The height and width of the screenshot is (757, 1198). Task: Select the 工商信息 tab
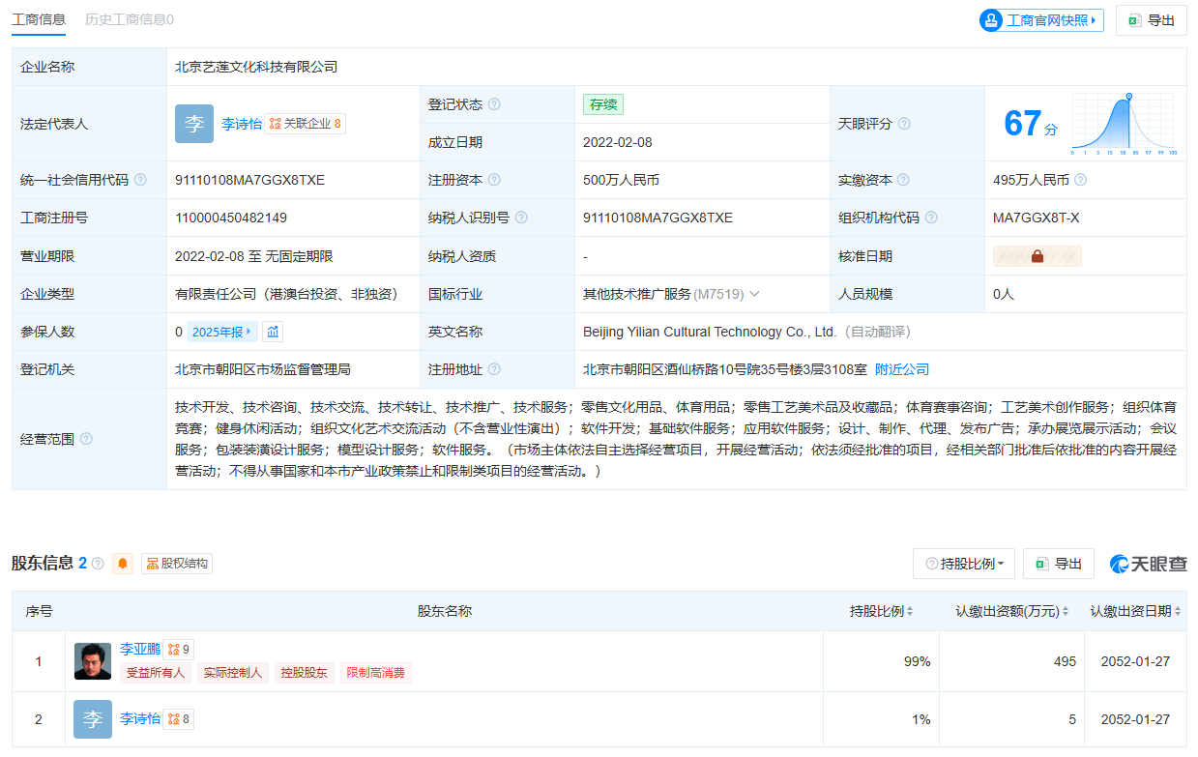pos(39,19)
